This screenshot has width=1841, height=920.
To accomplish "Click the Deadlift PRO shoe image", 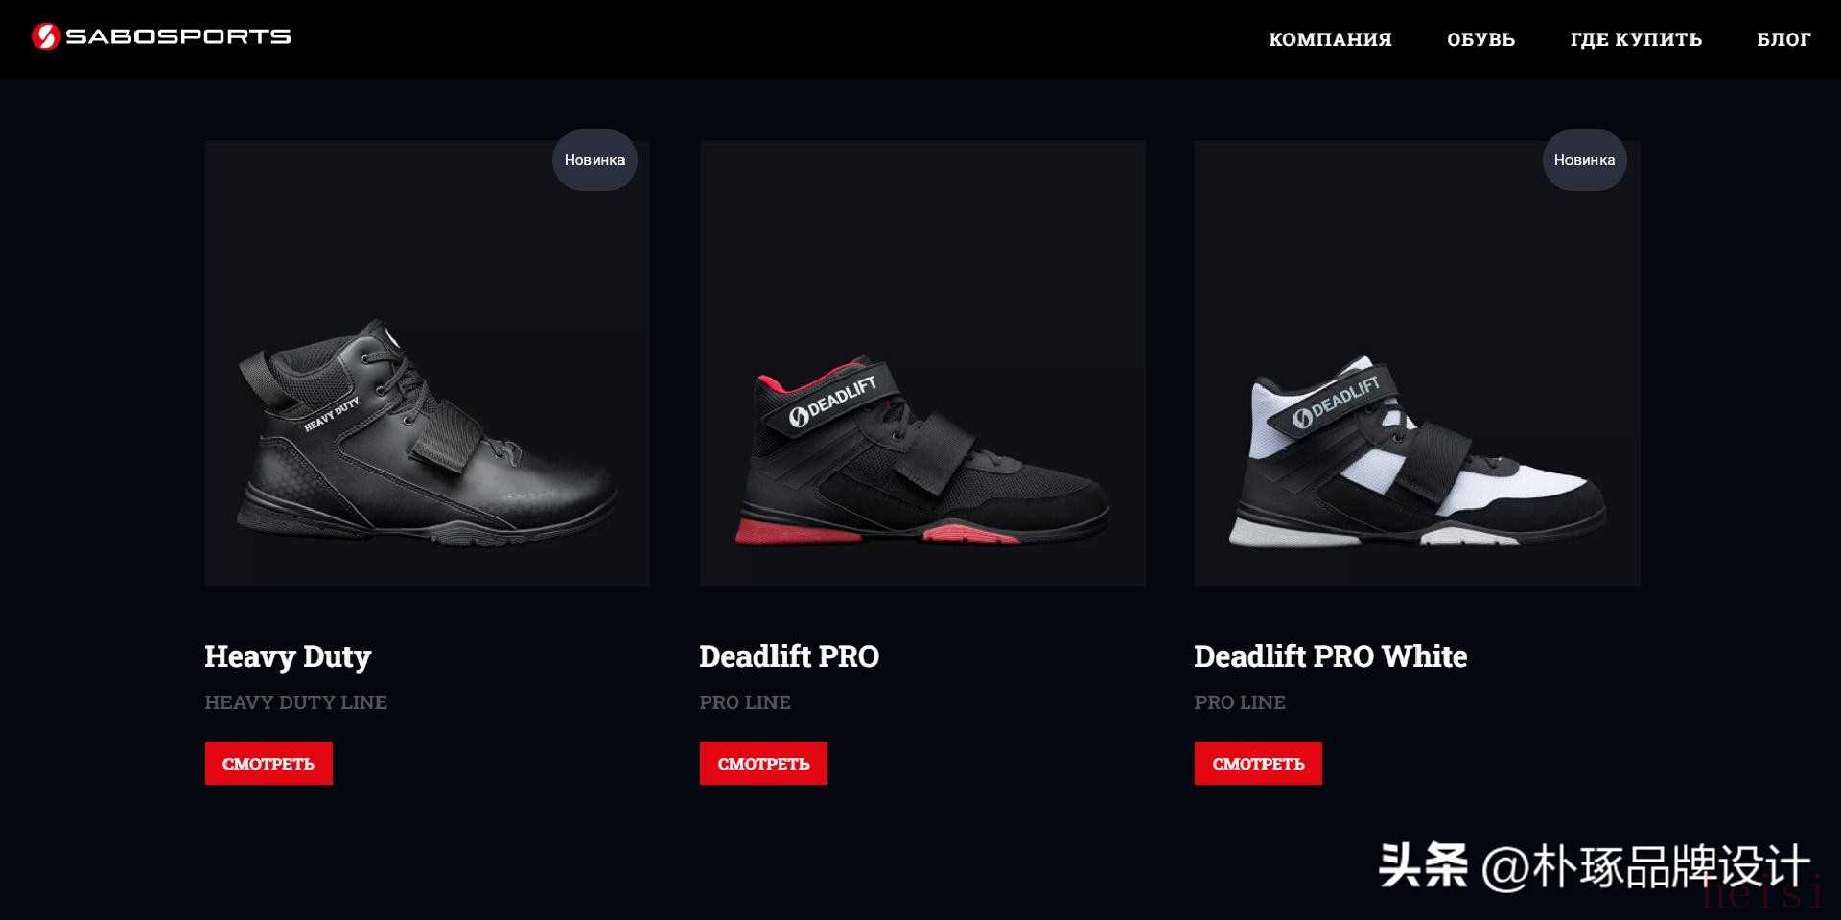I will click(922, 363).
